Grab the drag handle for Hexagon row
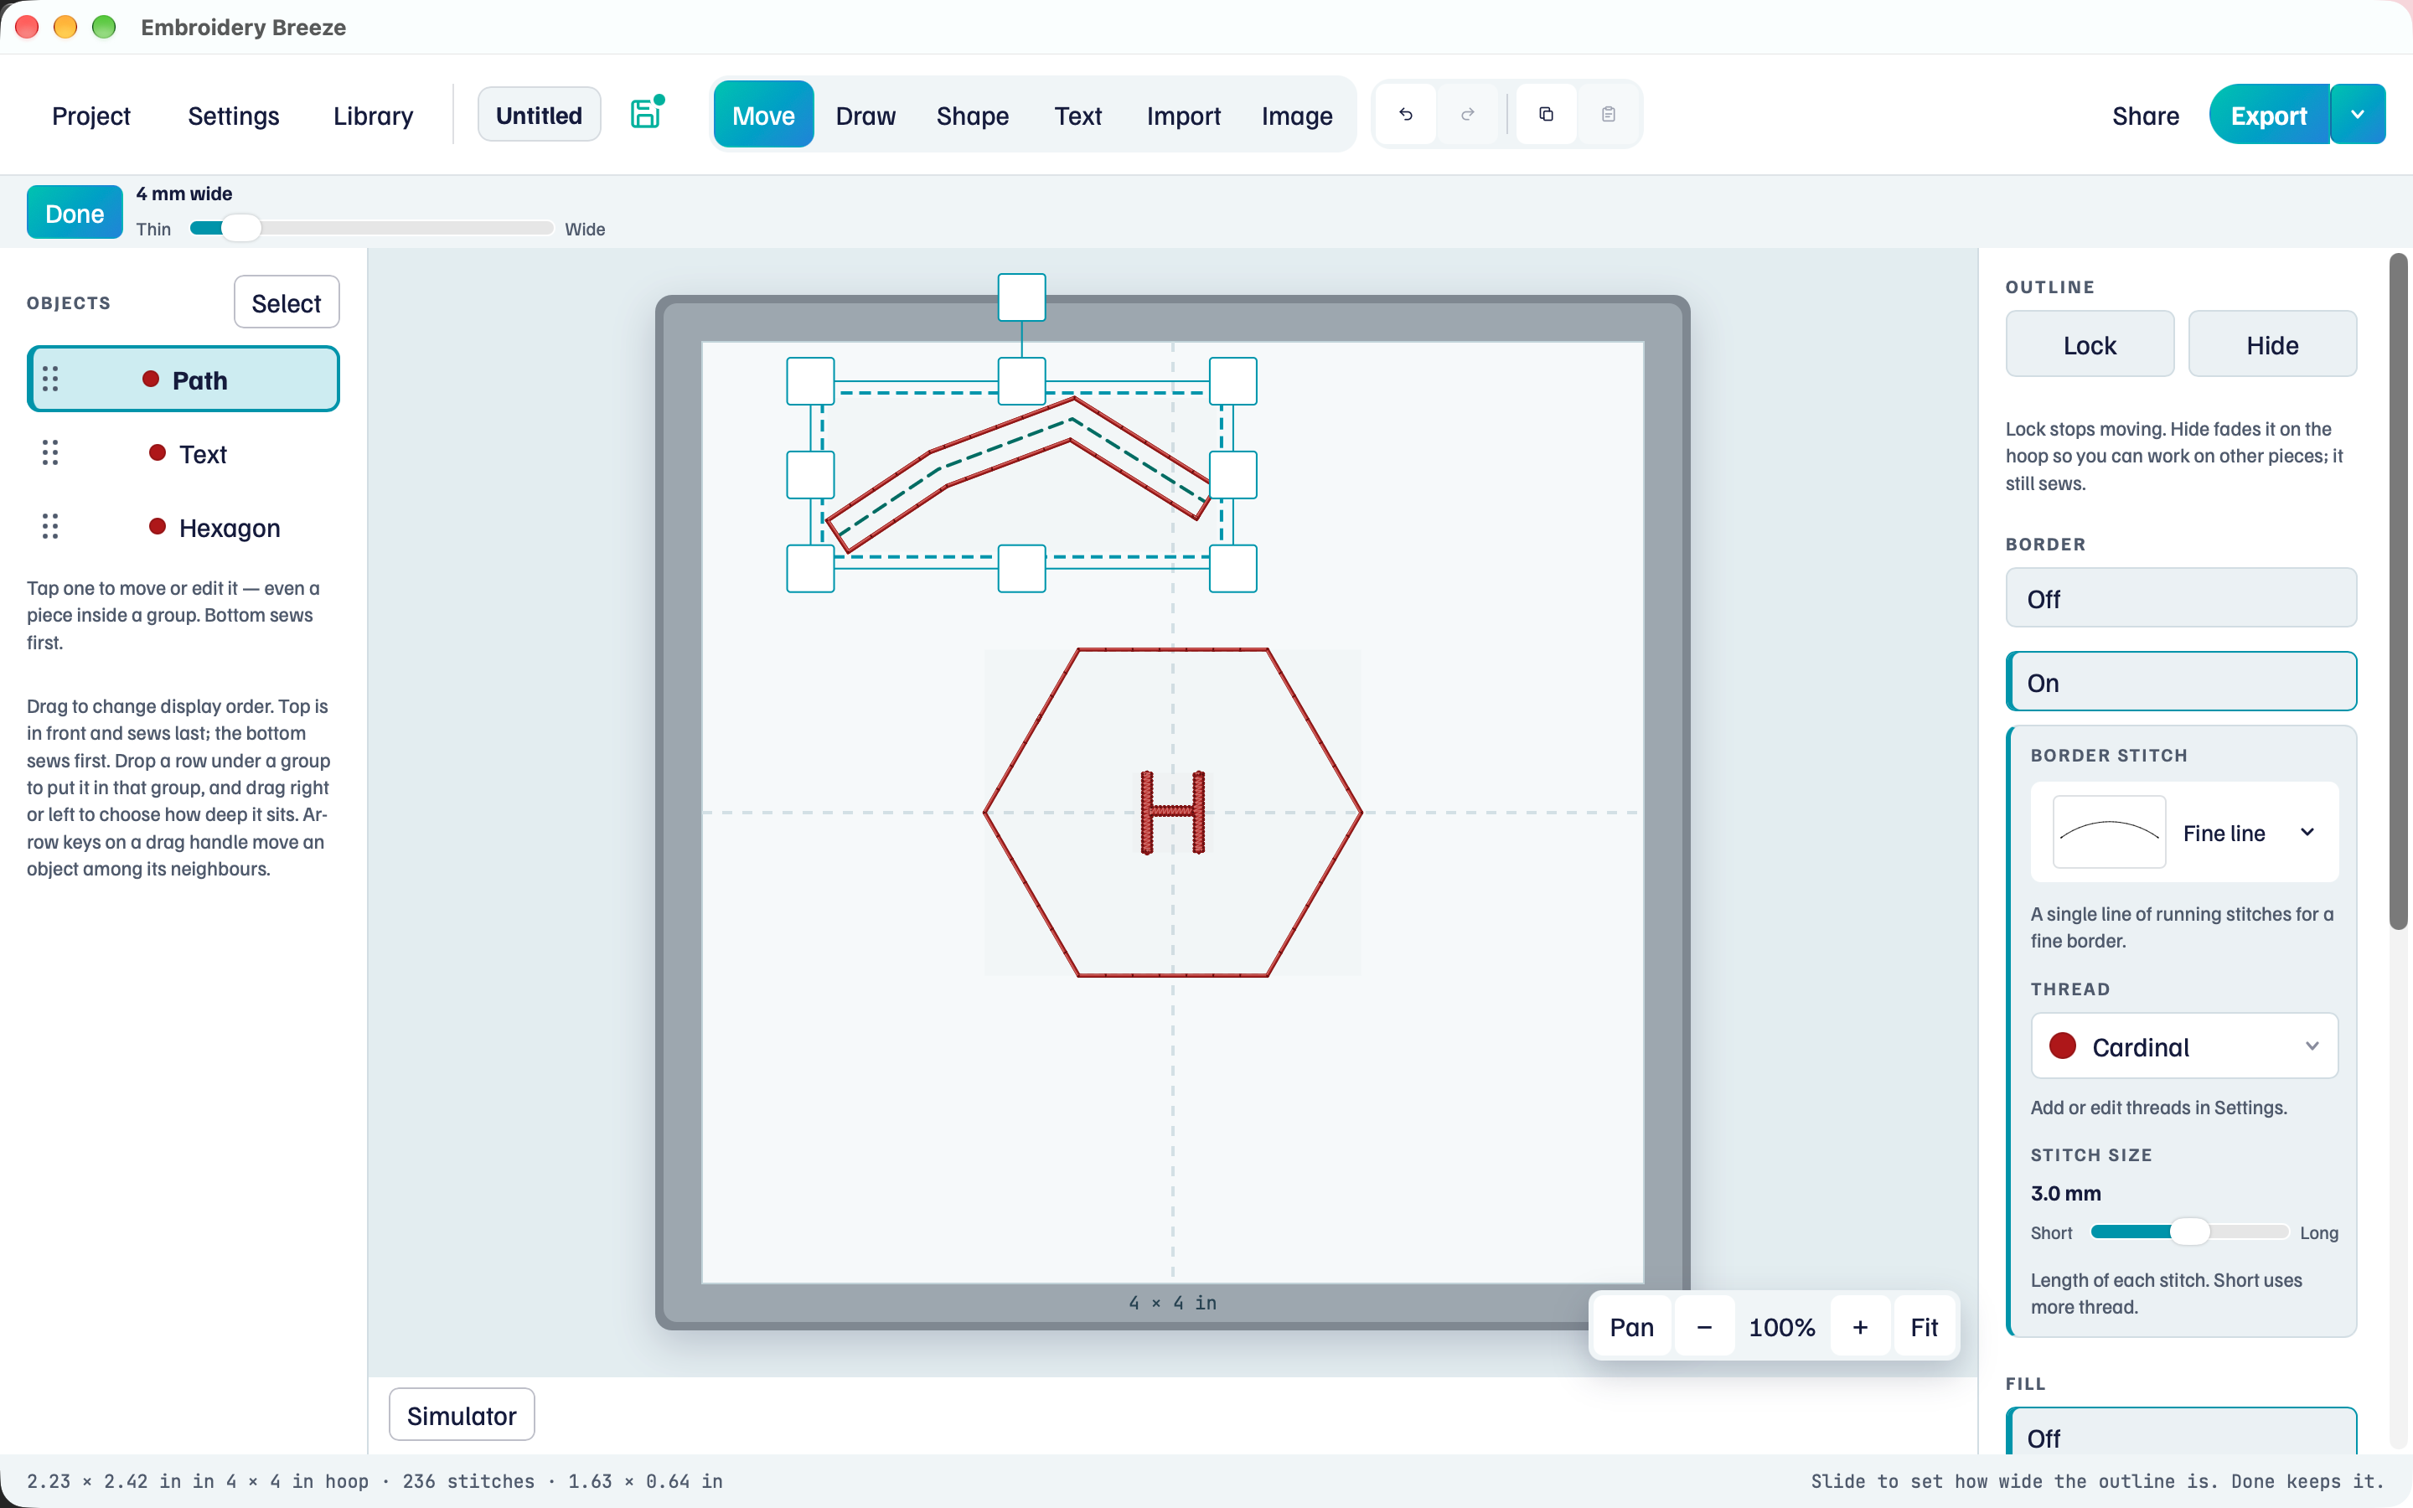The height and width of the screenshot is (1508, 2413). [50, 527]
